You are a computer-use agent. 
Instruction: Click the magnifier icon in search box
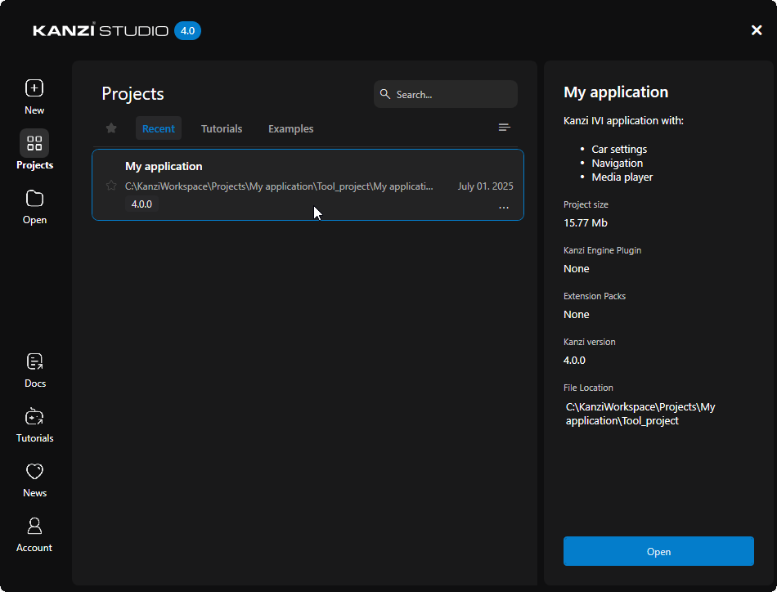click(385, 94)
